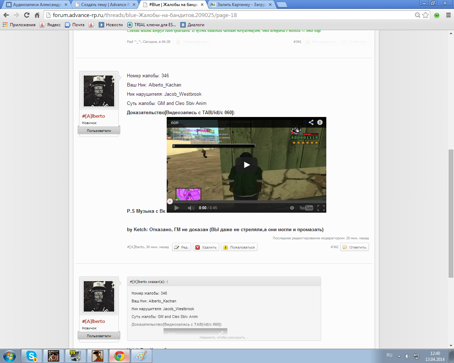Switch to the Залить Картинку tab
454x363 pixels.
pos(241,5)
